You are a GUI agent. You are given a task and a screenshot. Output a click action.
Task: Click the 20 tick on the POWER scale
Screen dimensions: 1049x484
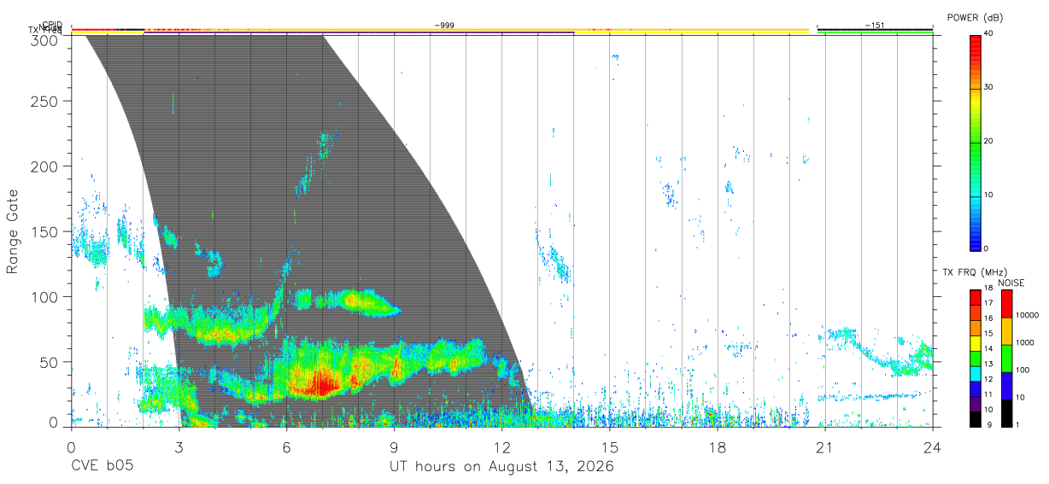[989, 142]
